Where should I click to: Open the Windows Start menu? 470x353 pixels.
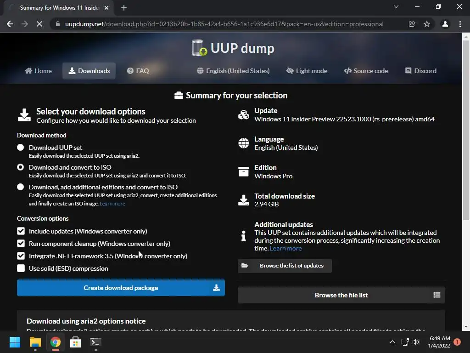(15, 342)
